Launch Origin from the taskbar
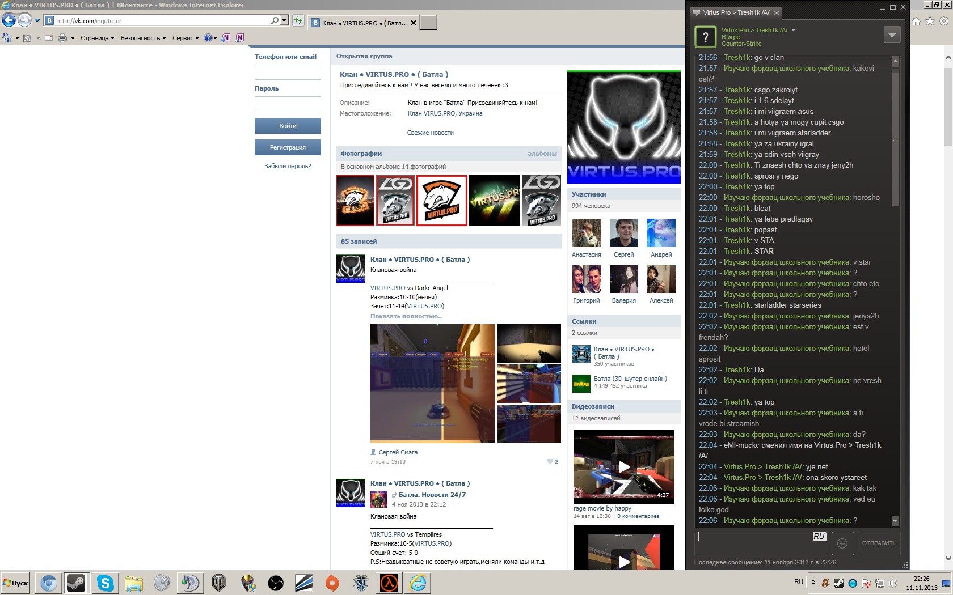Screen dimensions: 953x595 point(332,583)
